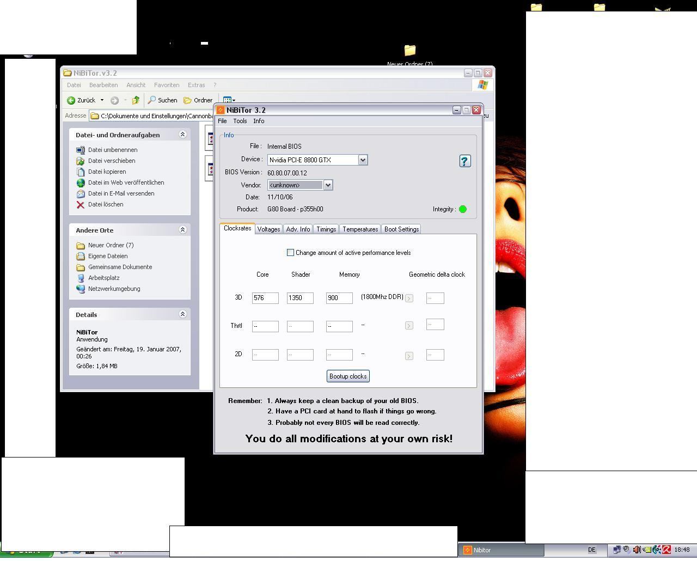
Task: Click the blue question mark help icon
Action: pyautogui.click(x=464, y=161)
